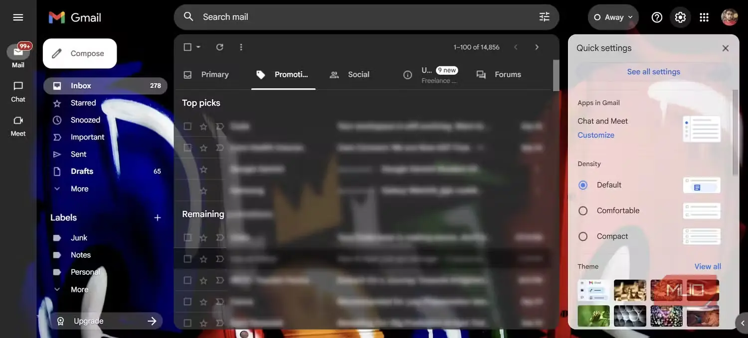
Task: Open the Away status dropdown
Action: click(x=613, y=17)
